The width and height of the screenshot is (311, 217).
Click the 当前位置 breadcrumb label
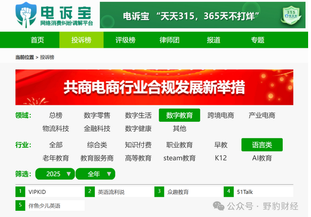(24, 57)
